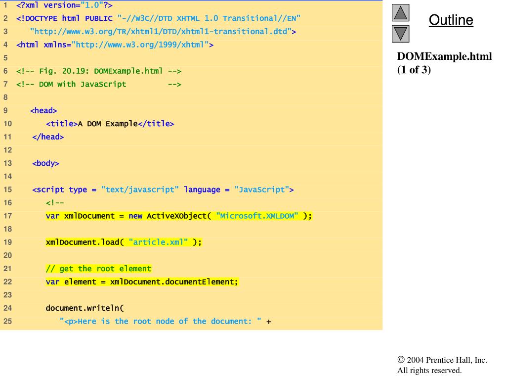Click the "A DOM Example" title line

click(x=110, y=124)
